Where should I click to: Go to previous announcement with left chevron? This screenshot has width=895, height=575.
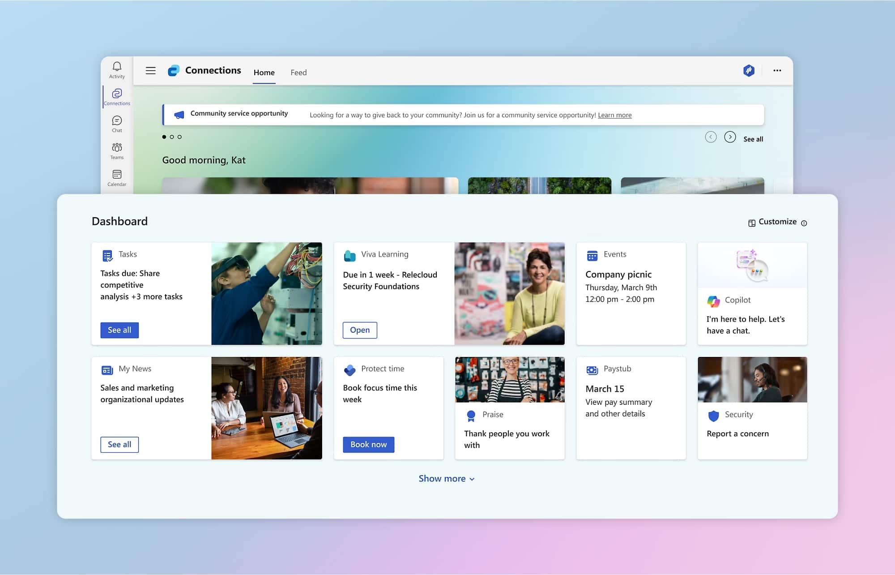tap(711, 137)
